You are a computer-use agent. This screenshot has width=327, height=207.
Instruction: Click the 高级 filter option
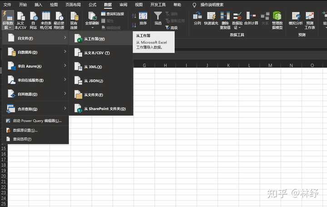coord(172,28)
